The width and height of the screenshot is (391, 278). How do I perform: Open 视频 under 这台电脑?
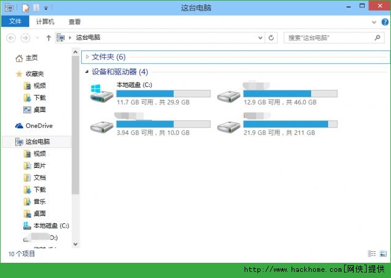[x=40, y=154]
